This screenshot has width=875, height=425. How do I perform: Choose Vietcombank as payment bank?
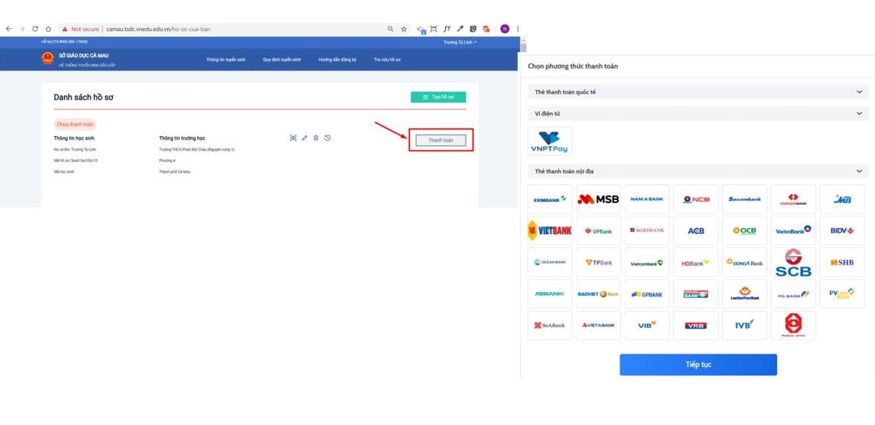(x=647, y=263)
